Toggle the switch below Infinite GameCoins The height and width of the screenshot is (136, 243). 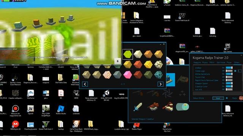(x=229, y=77)
